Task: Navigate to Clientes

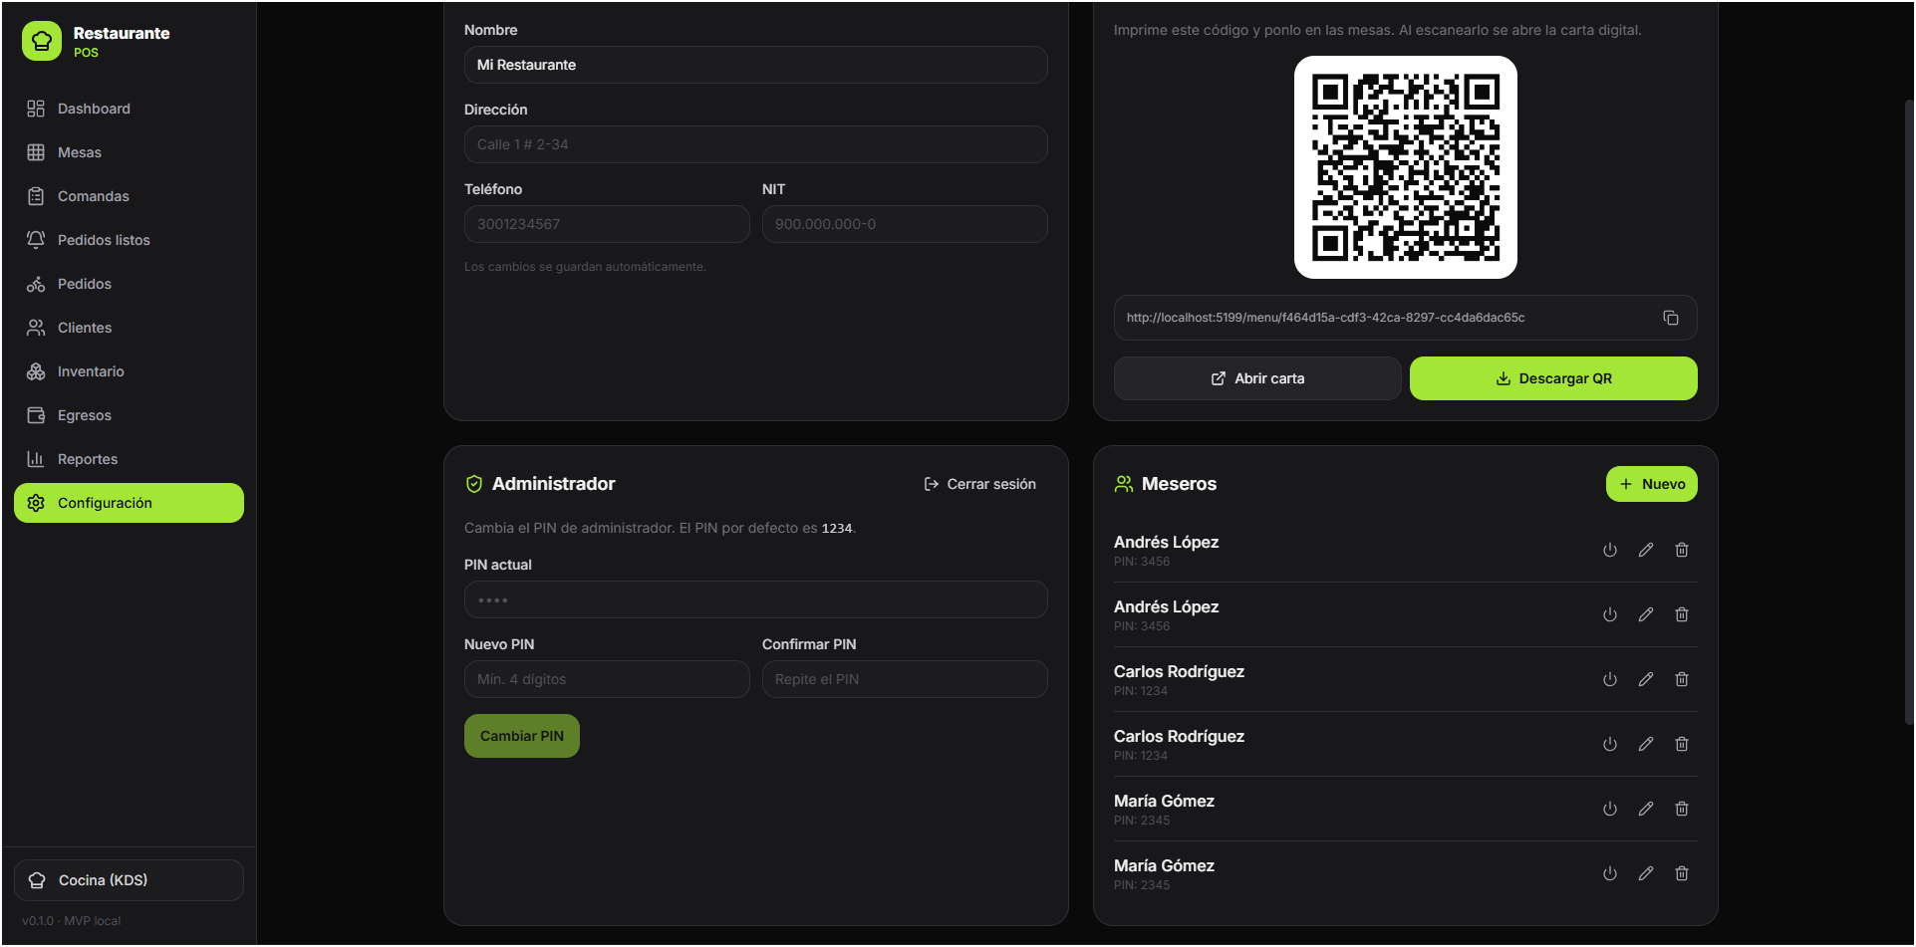Action: tap(129, 328)
